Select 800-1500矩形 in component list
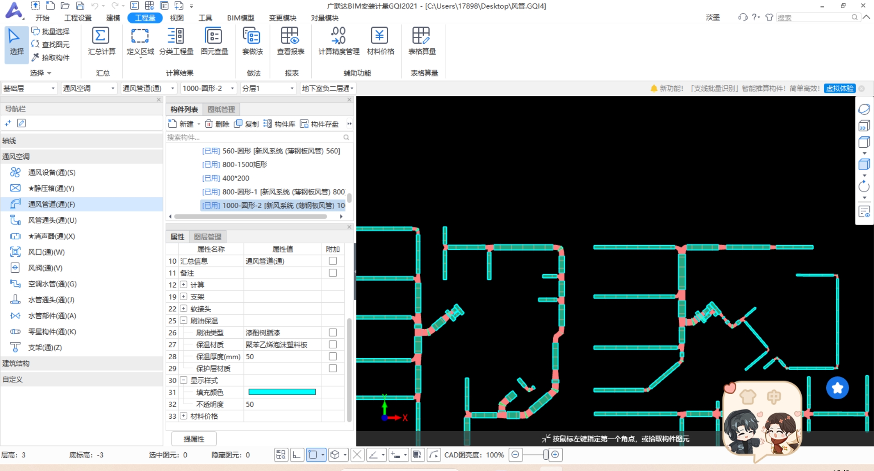Viewport: 874px width, 471px height. [x=234, y=165]
